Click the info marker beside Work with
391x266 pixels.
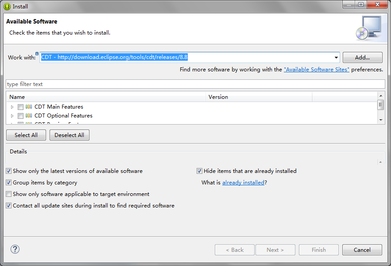[37, 54]
